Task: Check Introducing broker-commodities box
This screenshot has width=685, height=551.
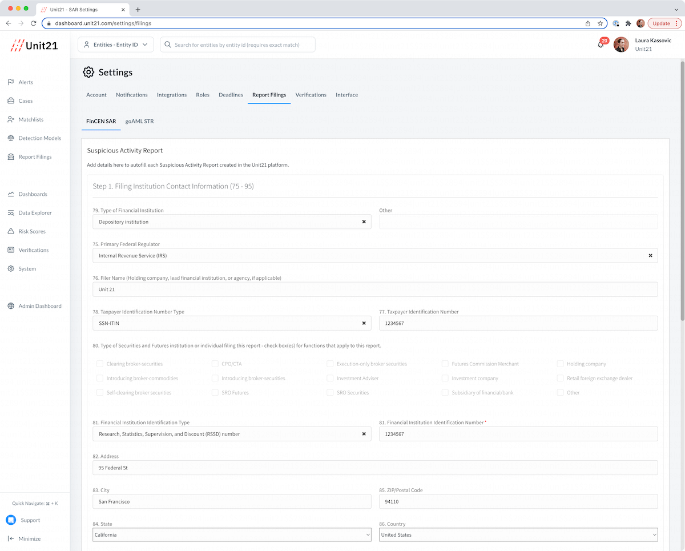Action: pos(100,378)
